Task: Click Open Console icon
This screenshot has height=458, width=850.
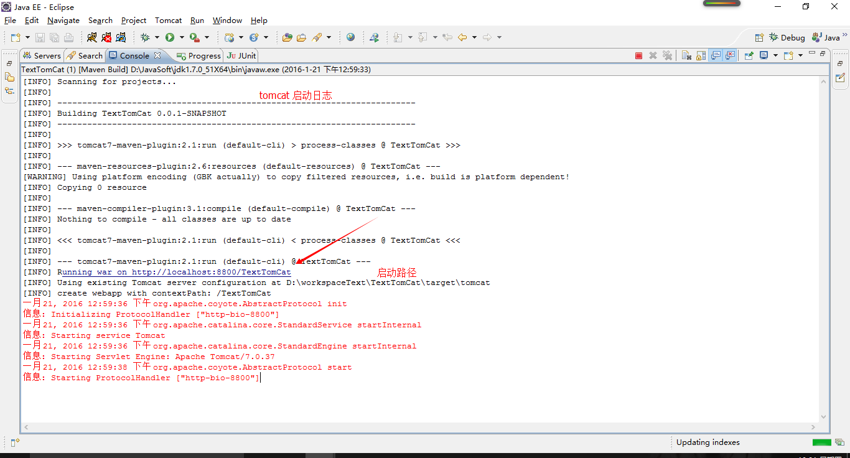Action: pos(788,55)
